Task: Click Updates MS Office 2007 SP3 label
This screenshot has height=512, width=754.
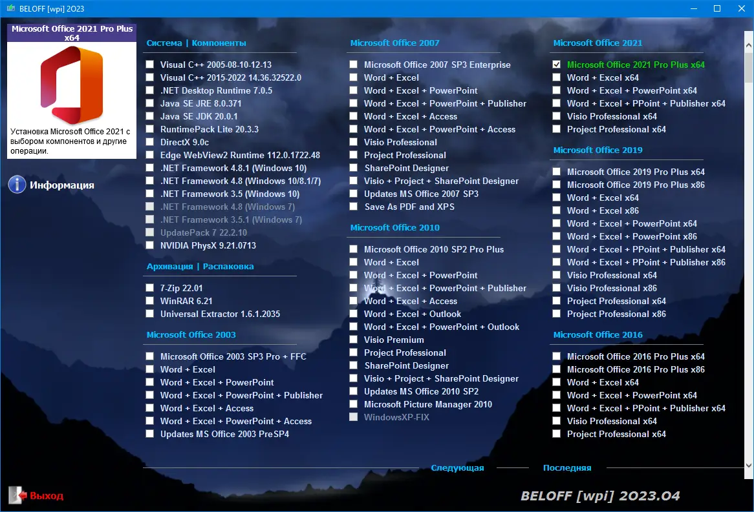Action: [x=421, y=194]
